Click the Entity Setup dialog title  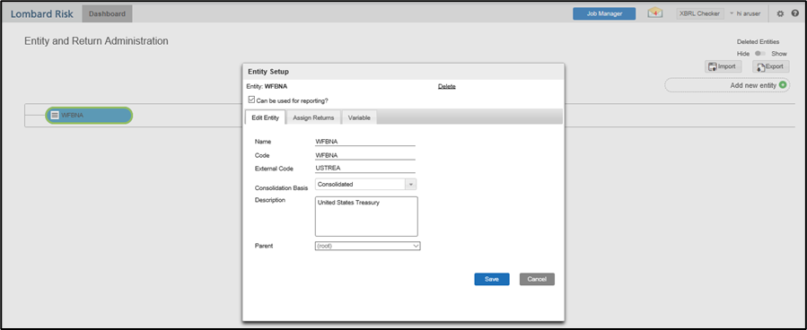pos(268,72)
